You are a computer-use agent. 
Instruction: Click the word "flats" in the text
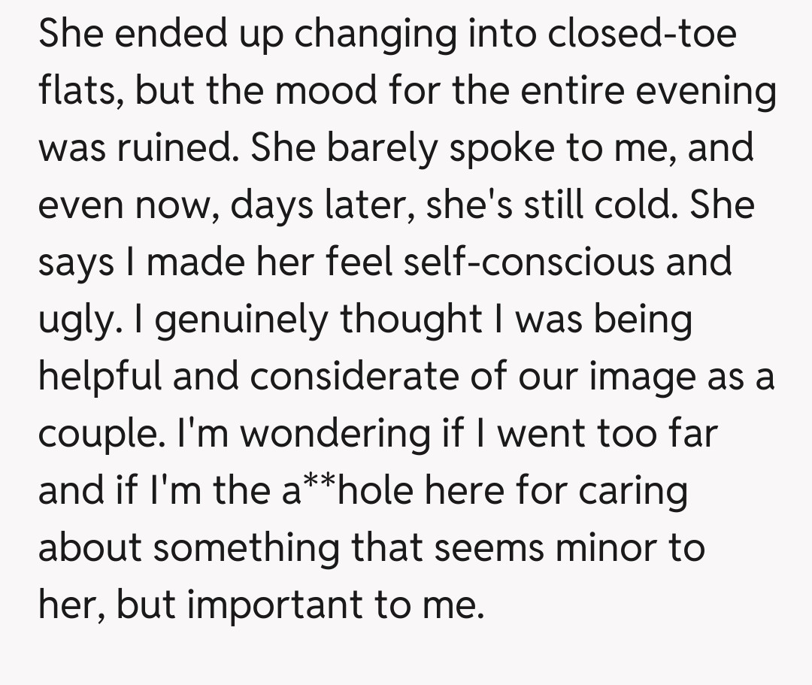[x=73, y=92]
